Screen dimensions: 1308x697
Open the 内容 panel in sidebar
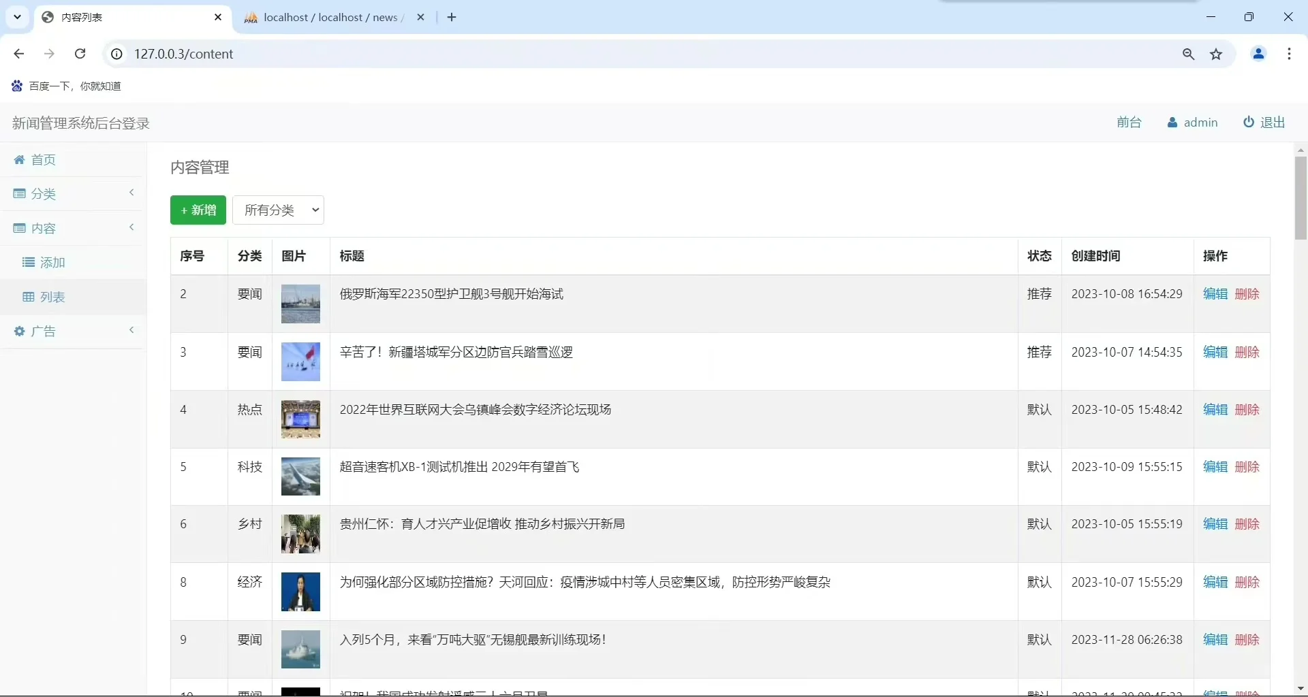pos(44,229)
